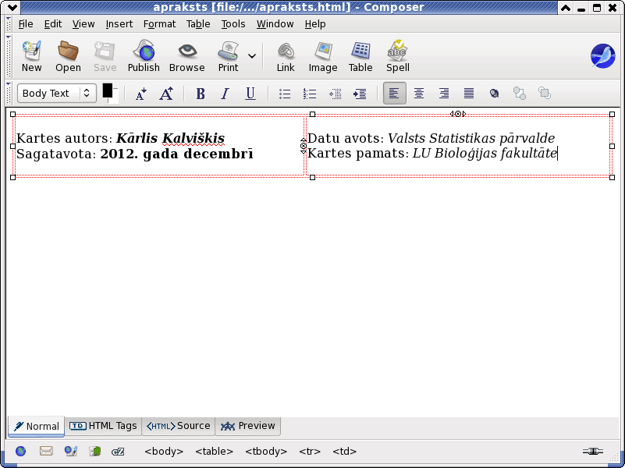Print the document with Print icon

tap(228, 56)
